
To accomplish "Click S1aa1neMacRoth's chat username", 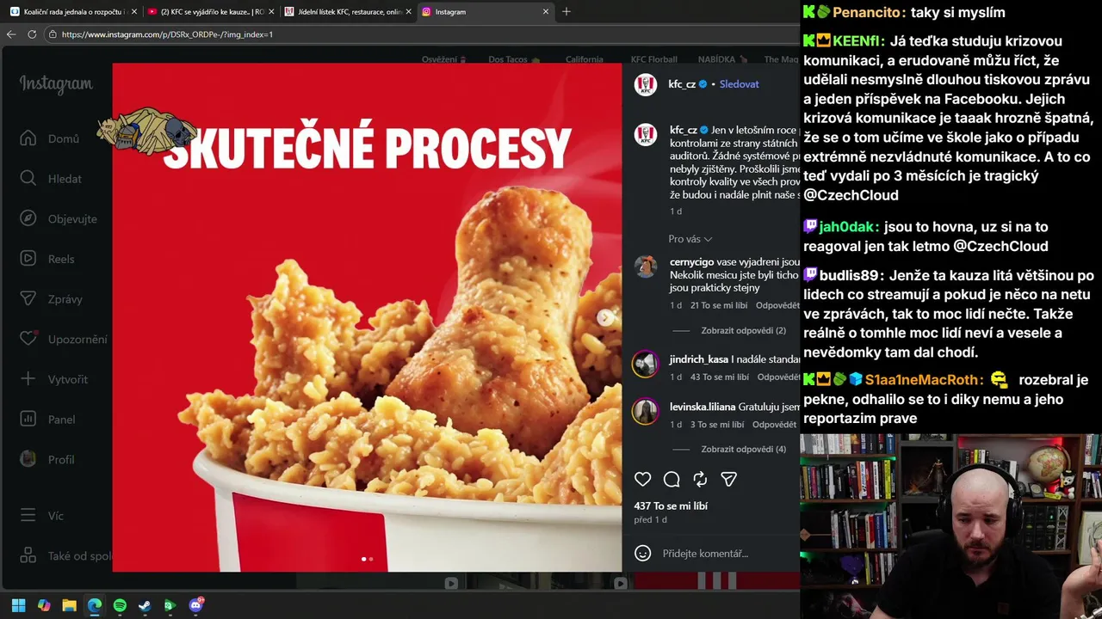I will click(924, 380).
